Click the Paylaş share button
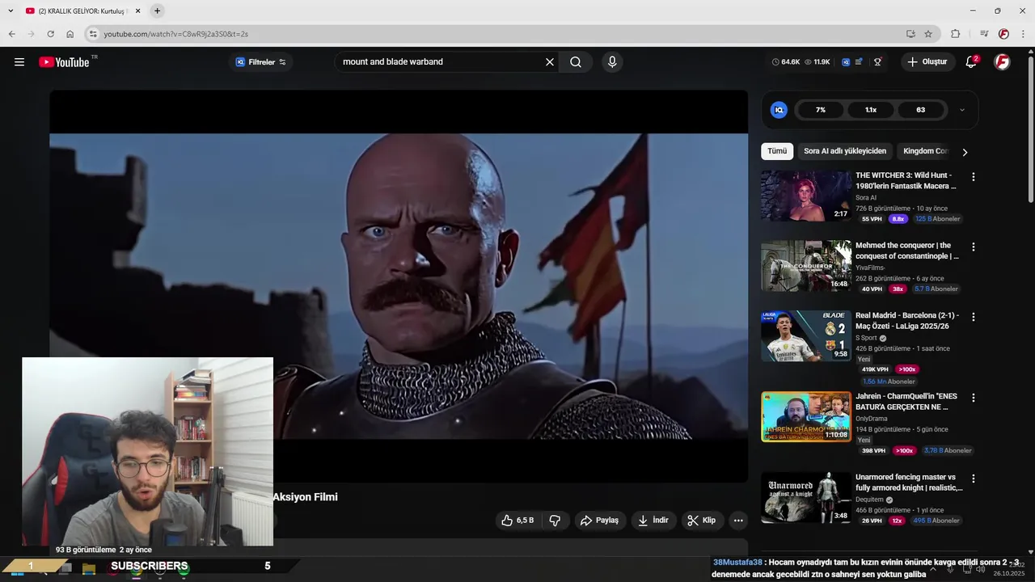The image size is (1035, 582). [599, 521]
